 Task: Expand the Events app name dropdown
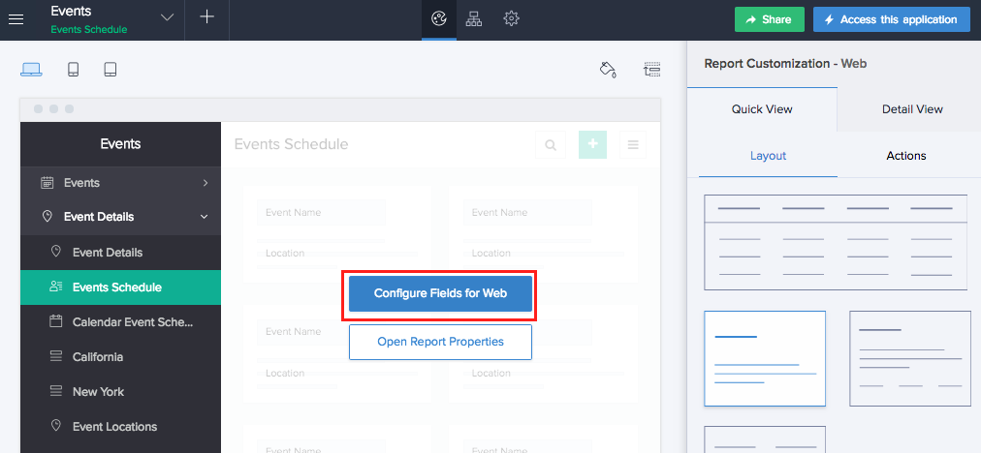pyautogui.click(x=167, y=18)
